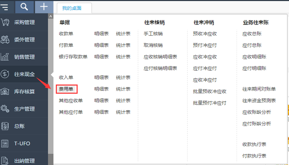Open 统计表 for 银行存取款单
The image size is (289, 165).
(123, 57)
